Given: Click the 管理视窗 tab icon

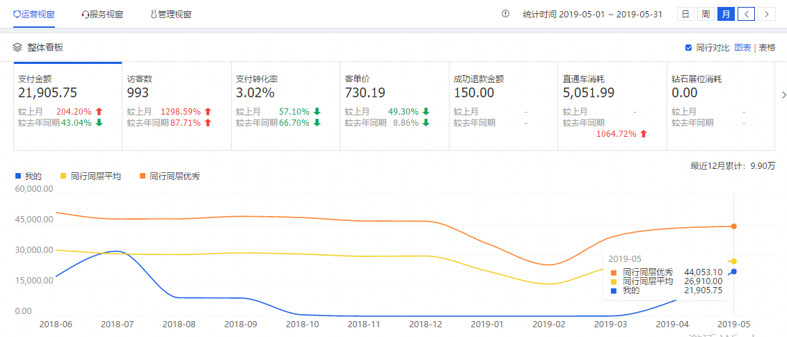Looking at the screenshot, I should tap(153, 15).
